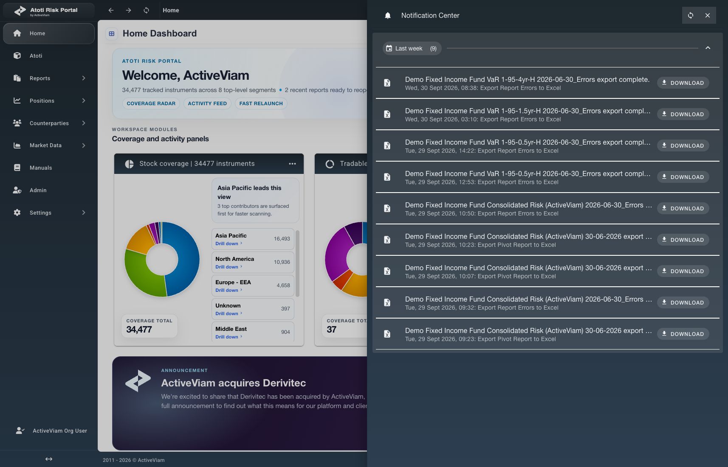Click the COVERAGE TOTAL 34,477 card
This screenshot has width=728, height=467.
point(150,326)
